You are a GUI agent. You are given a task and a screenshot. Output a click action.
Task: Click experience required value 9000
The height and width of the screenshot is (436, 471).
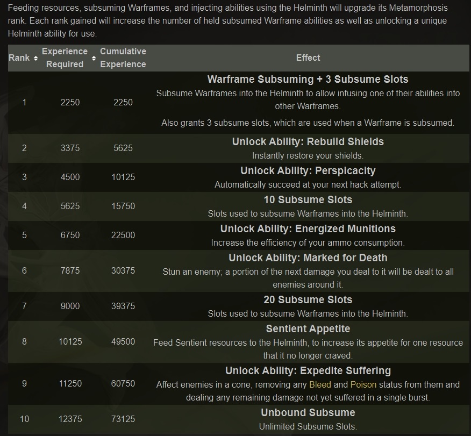pos(70,306)
